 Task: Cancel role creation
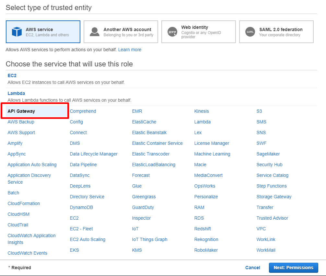pos(253,268)
